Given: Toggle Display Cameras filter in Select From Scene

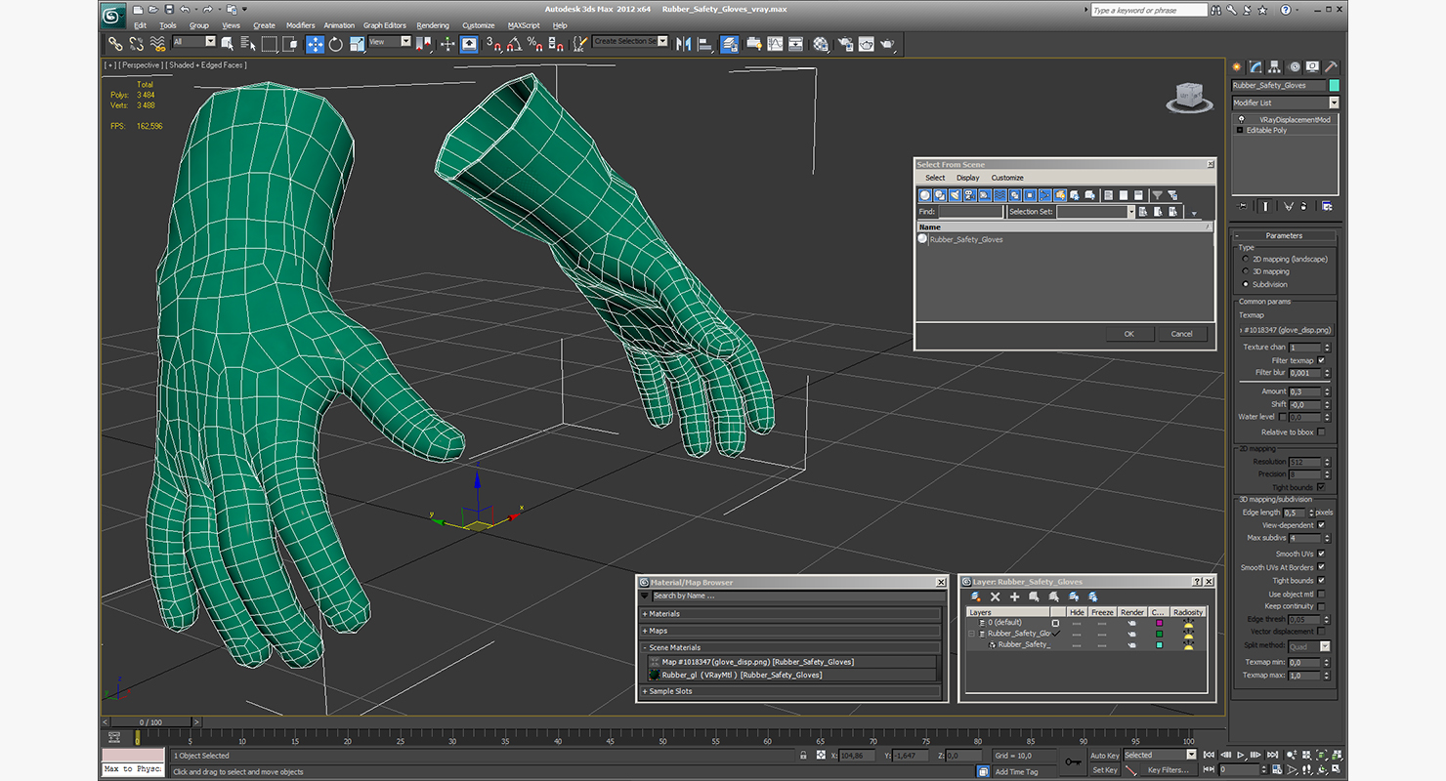Looking at the screenshot, I should pos(970,195).
